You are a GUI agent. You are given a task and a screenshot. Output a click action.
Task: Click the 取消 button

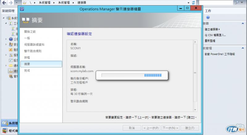[132, 128]
